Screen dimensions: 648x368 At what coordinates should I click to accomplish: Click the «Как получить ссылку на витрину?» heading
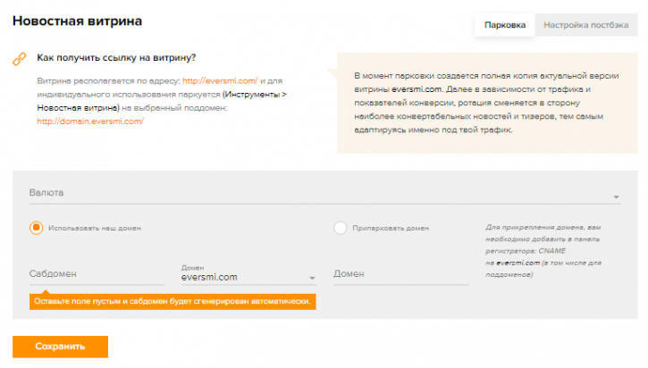(x=116, y=58)
